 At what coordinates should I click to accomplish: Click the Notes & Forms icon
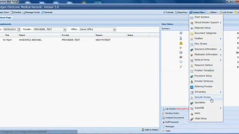[192, 60]
